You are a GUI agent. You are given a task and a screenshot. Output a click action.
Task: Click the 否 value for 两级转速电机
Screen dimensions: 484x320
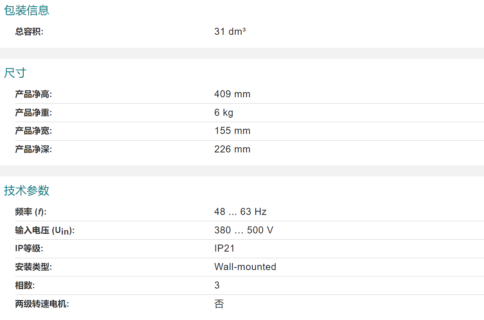pos(219,304)
